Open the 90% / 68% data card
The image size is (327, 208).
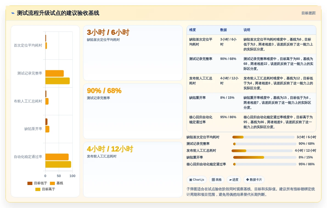(133, 111)
